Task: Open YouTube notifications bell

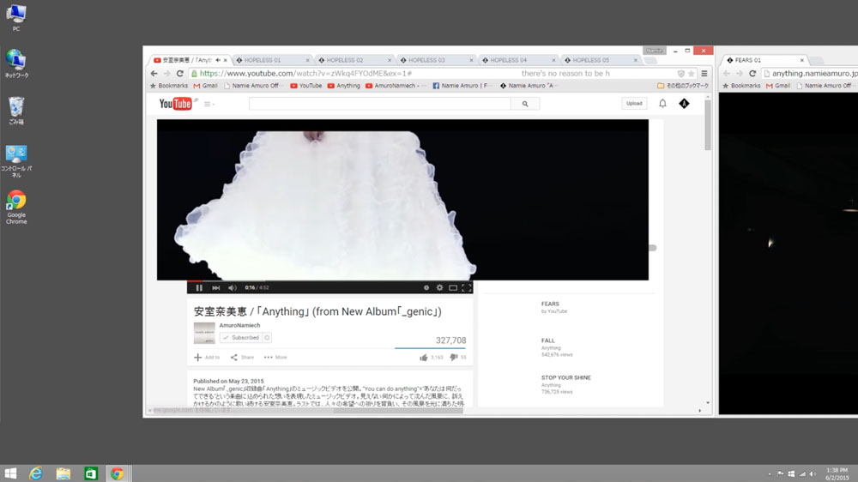Action: [662, 104]
